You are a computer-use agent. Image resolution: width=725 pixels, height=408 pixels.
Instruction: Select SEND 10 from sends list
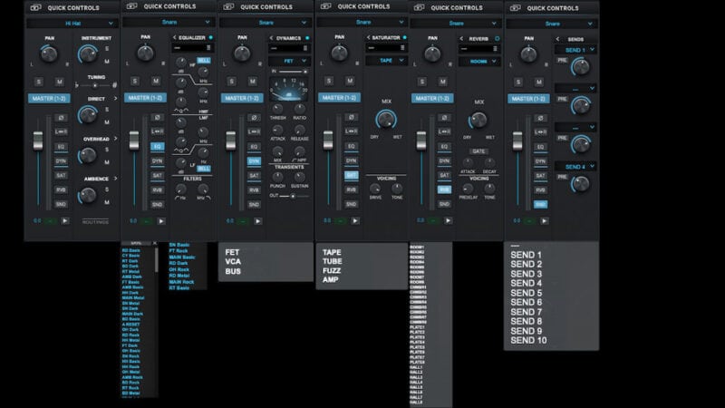coord(528,341)
